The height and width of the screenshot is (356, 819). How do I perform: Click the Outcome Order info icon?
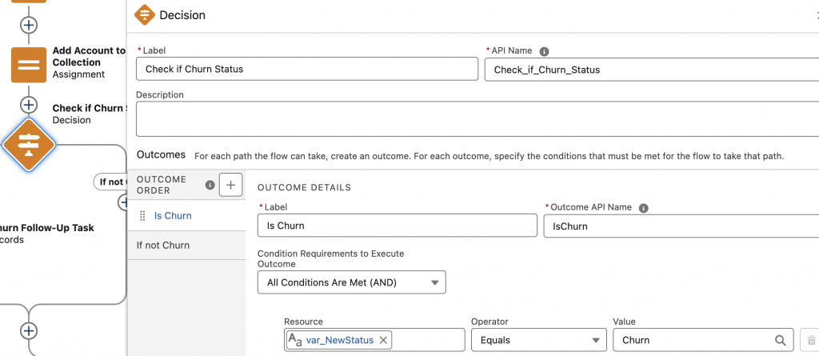coord(210,185)
